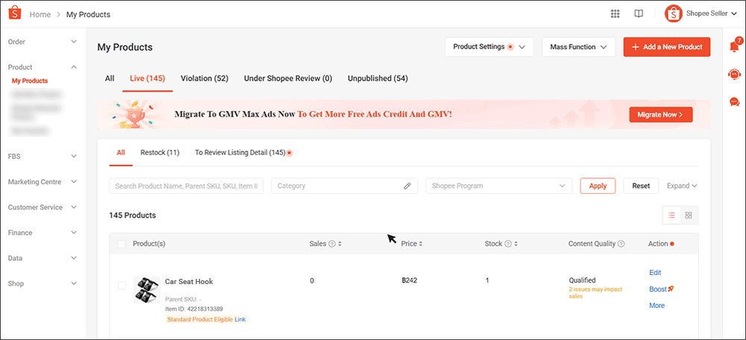Open the seller education book icon
The image size is (746, 340).
pos(639,13)
